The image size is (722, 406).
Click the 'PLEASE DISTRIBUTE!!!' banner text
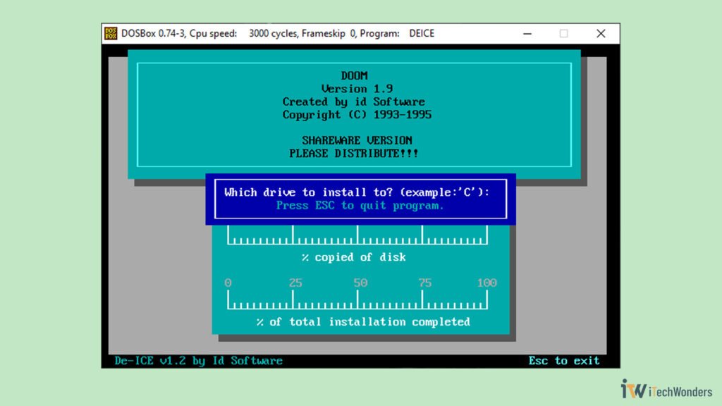355,153
